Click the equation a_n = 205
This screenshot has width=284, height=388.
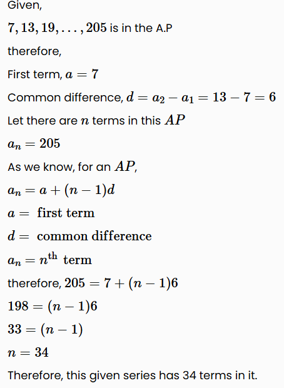pos(34,144)
